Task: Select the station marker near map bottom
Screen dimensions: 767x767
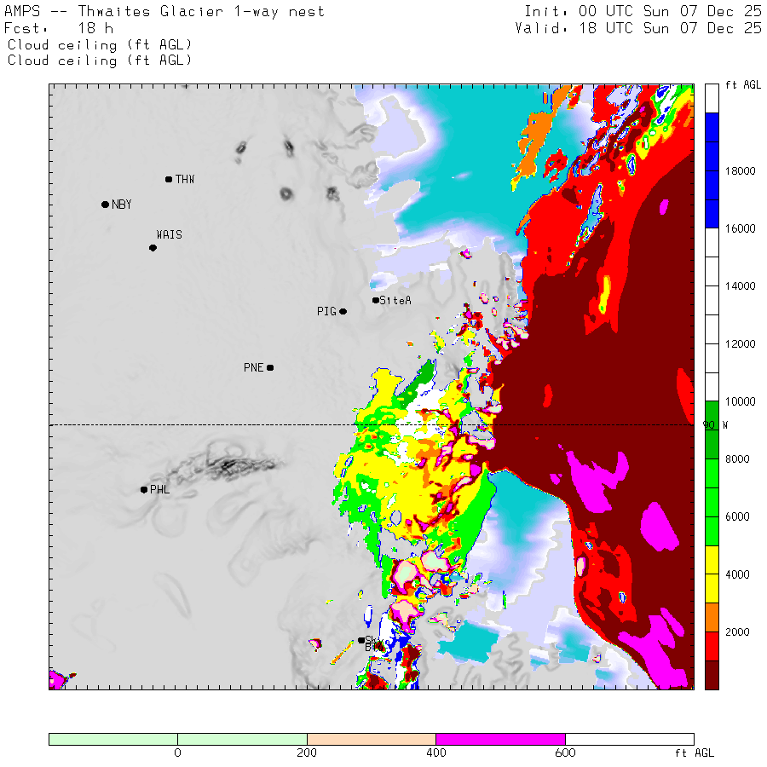Action: click(x=361, y=640)
